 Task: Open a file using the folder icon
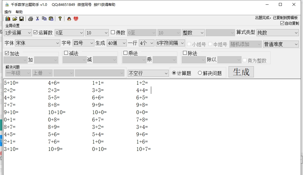pos(15,19)
